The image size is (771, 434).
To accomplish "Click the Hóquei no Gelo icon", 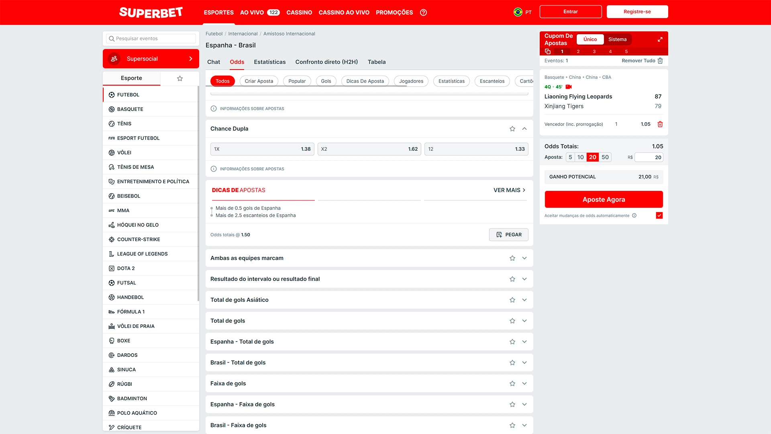I will [112, 225].
